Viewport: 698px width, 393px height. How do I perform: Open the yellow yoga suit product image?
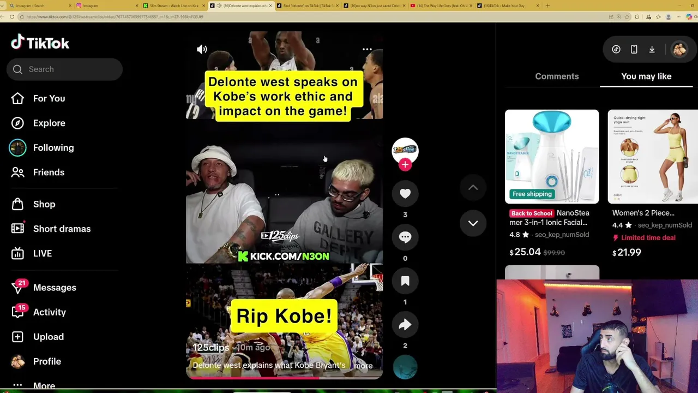pos(653,157)
